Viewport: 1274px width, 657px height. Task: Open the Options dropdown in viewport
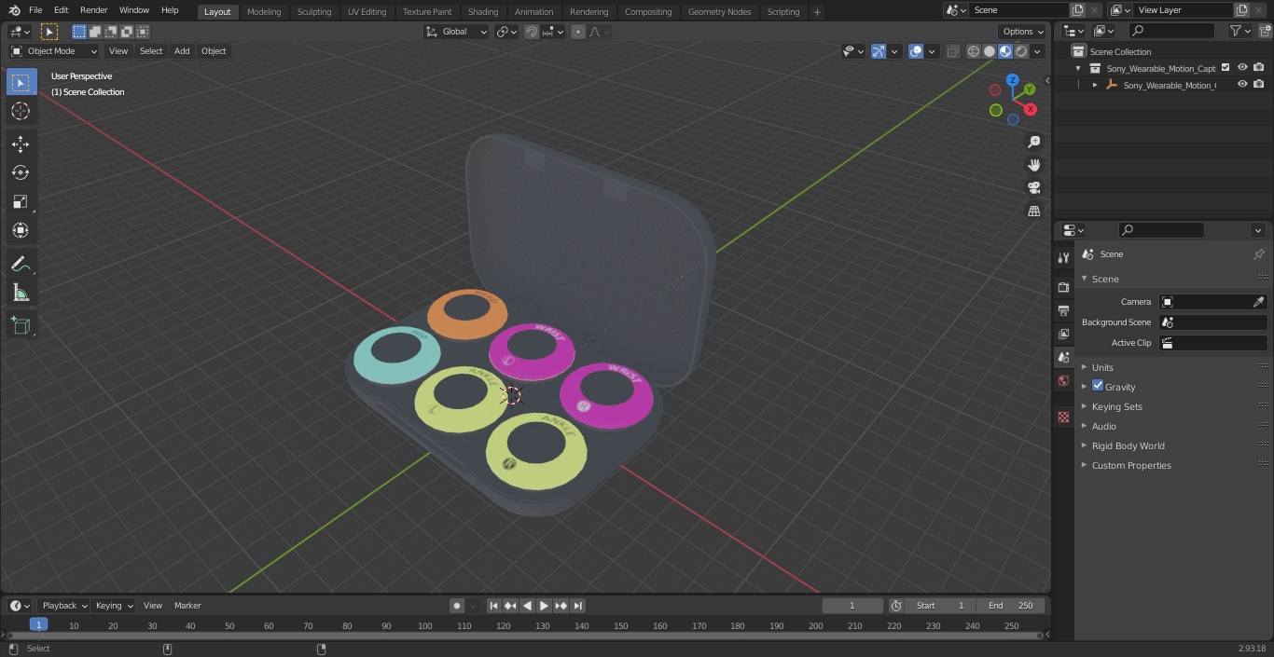pyautogui.click(x=1023, y=32)
